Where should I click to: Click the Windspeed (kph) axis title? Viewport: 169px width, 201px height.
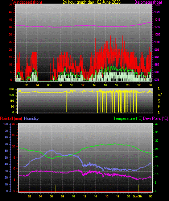tap(27, 2)
